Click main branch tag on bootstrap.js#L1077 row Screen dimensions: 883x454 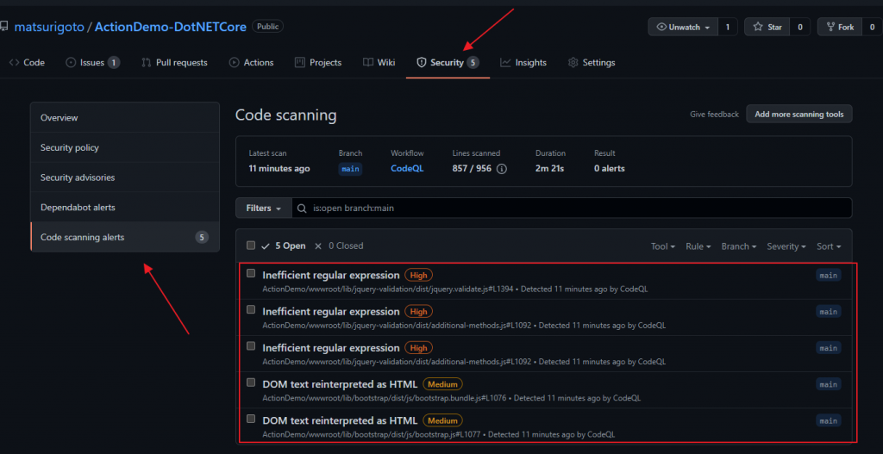coord(829,420)
